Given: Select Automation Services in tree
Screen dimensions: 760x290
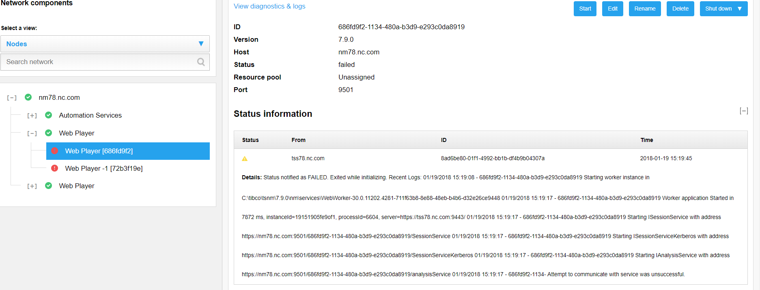Looking at the screenshot, I should [90, 115].
